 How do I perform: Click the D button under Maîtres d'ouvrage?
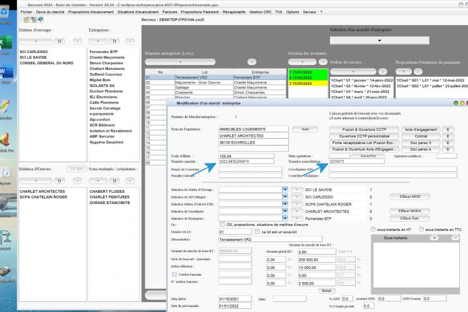(59, 41)
